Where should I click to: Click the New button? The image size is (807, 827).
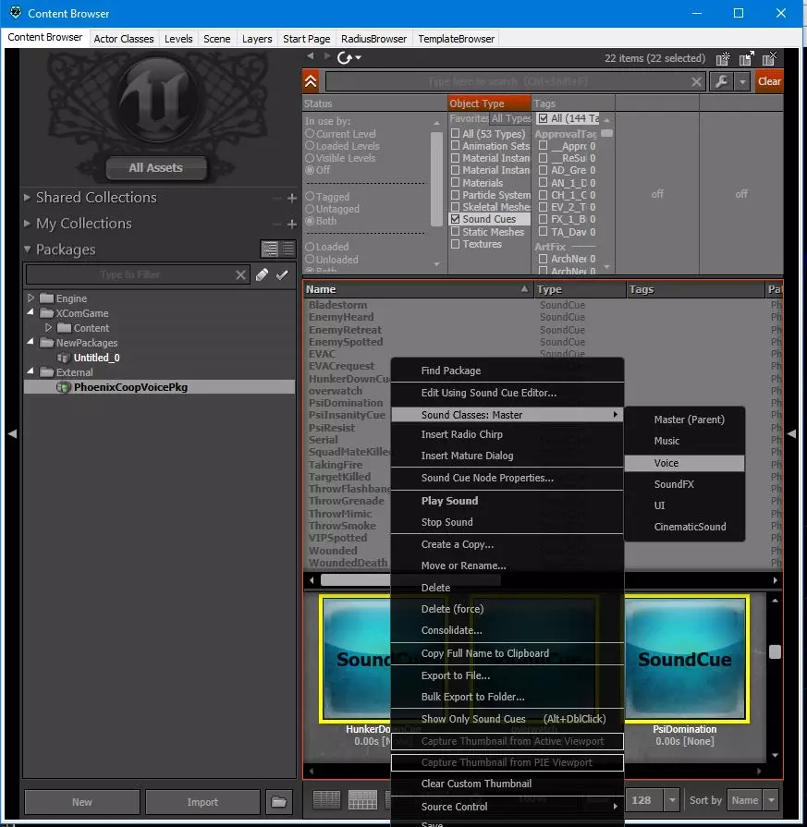pos(81,802)
